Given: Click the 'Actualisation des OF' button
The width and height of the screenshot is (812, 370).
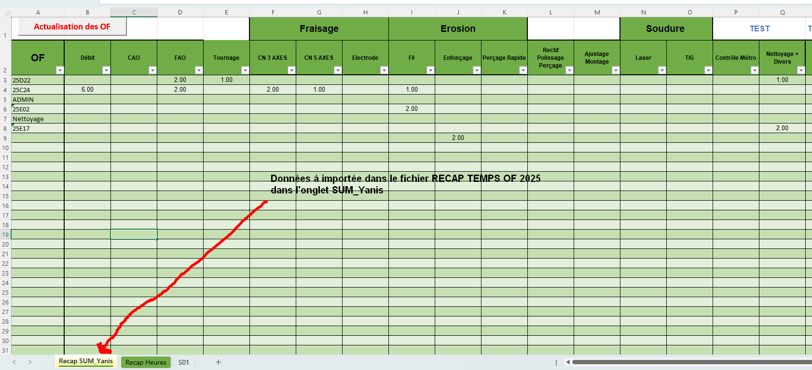Looking at the screenshot, I should (72, 27).
